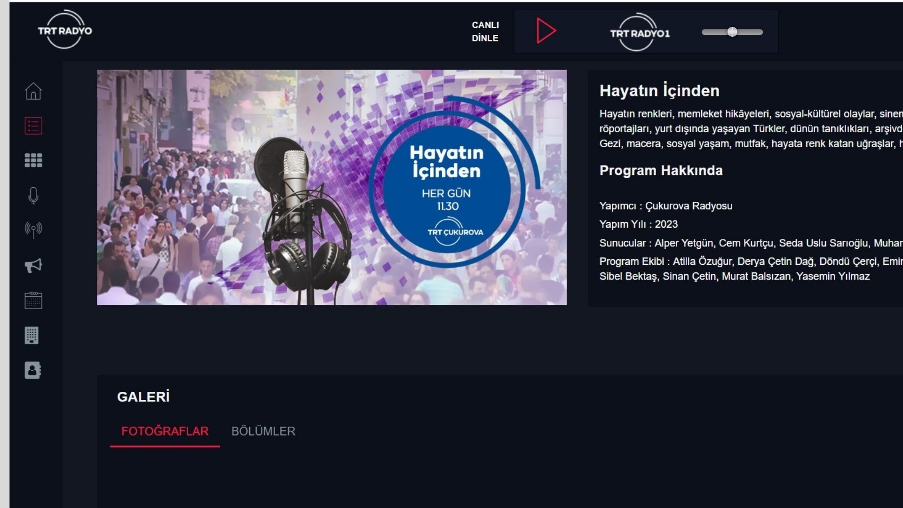Open the microphone podcast icon in sidebar
The height and width of the screenshot is (508, 903).
33,195
